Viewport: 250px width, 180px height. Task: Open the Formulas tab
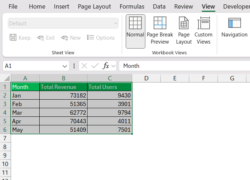(x=132, y=6)
